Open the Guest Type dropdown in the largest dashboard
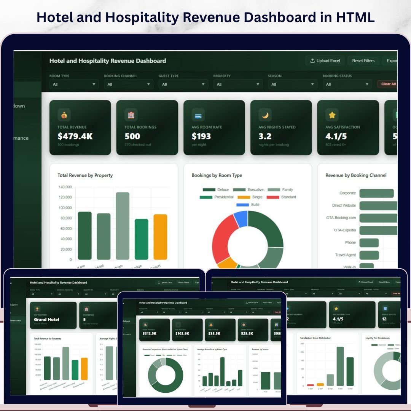Viewport: 411px width, 411px height. pos(183,84)
